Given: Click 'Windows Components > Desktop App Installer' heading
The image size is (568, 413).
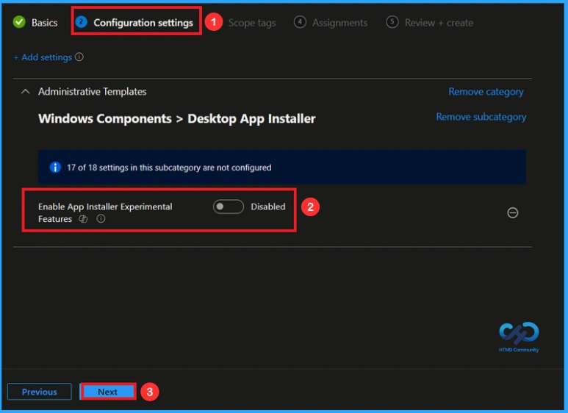Looking at the screenshot, I should [x=177, y=118].
